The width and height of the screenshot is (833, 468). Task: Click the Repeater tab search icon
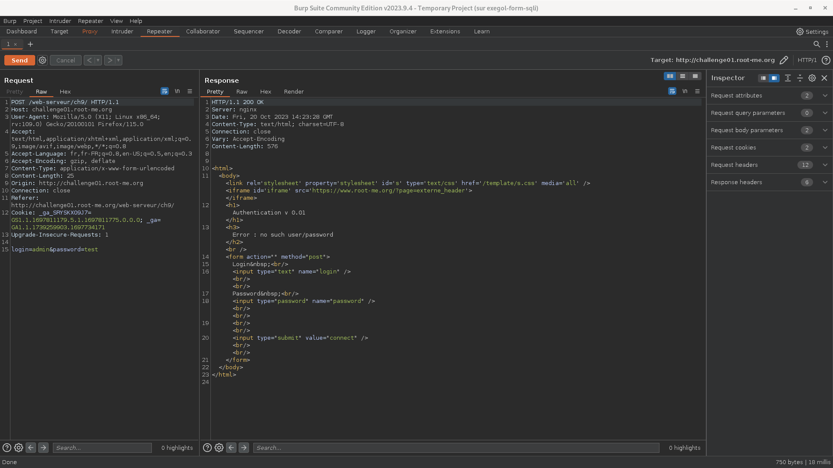pyautogui.click(x=817, y=44)
